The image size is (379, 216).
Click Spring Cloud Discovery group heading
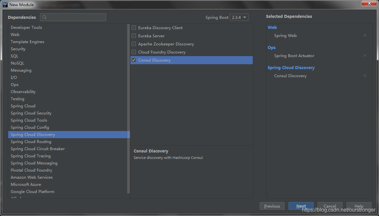[x=291, y=68]
